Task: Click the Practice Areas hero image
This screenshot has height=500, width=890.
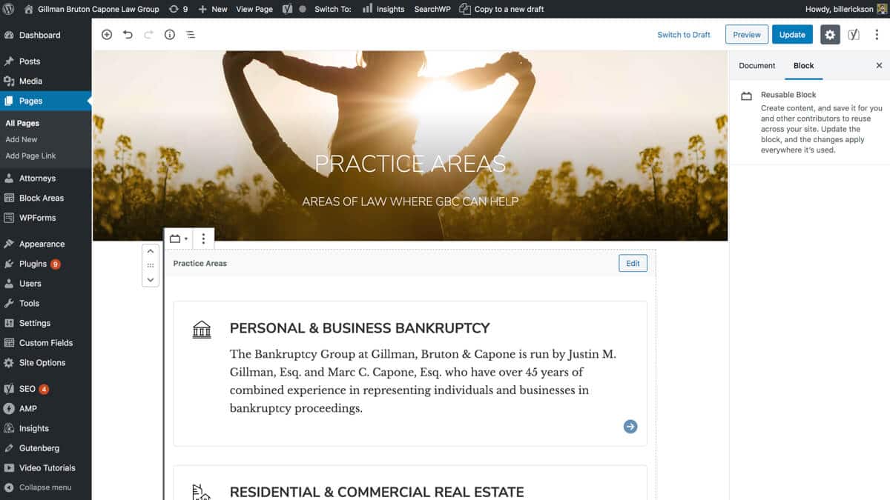Action: coord(410,145)
